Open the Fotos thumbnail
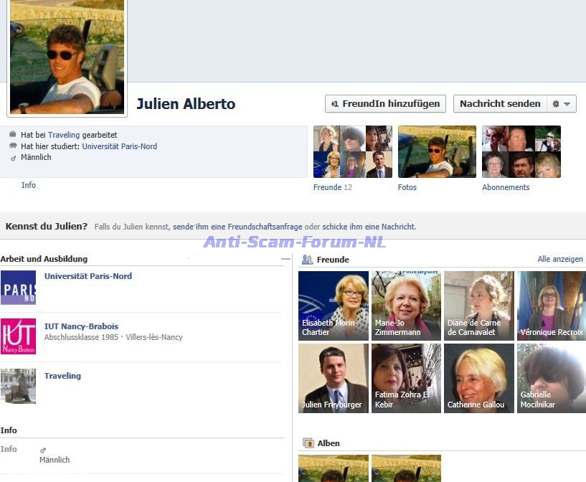 [x=437, y=152]
